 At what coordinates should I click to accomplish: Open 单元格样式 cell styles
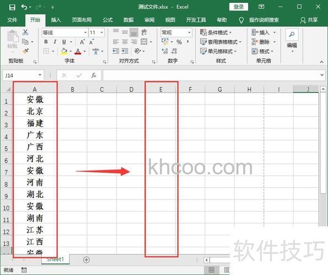[218, 51]
